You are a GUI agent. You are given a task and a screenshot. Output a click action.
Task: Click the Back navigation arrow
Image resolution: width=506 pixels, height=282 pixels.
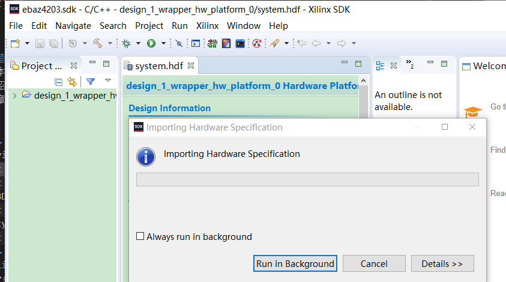click(x=316, y=43)
